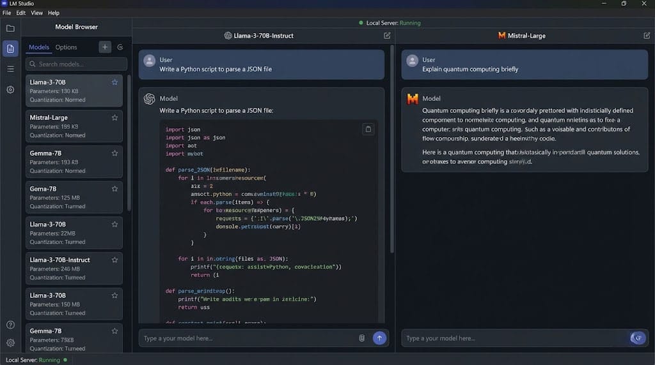
Task: Switch to the Options tab
Action: [66, 47]
